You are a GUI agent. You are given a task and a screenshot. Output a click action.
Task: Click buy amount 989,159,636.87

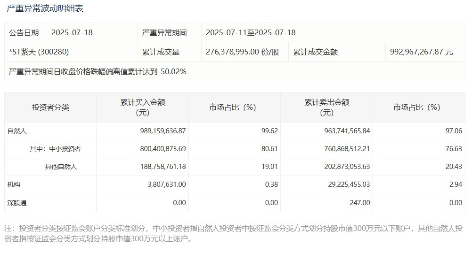pos(163,131)
